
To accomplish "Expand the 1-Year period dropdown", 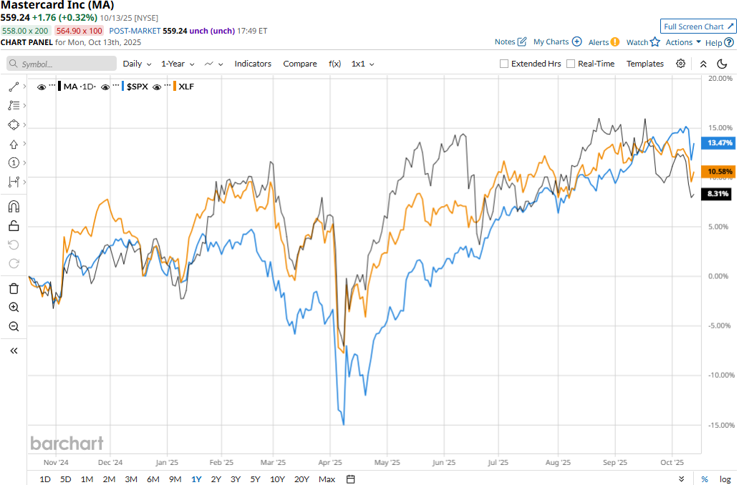I will 178,64.
